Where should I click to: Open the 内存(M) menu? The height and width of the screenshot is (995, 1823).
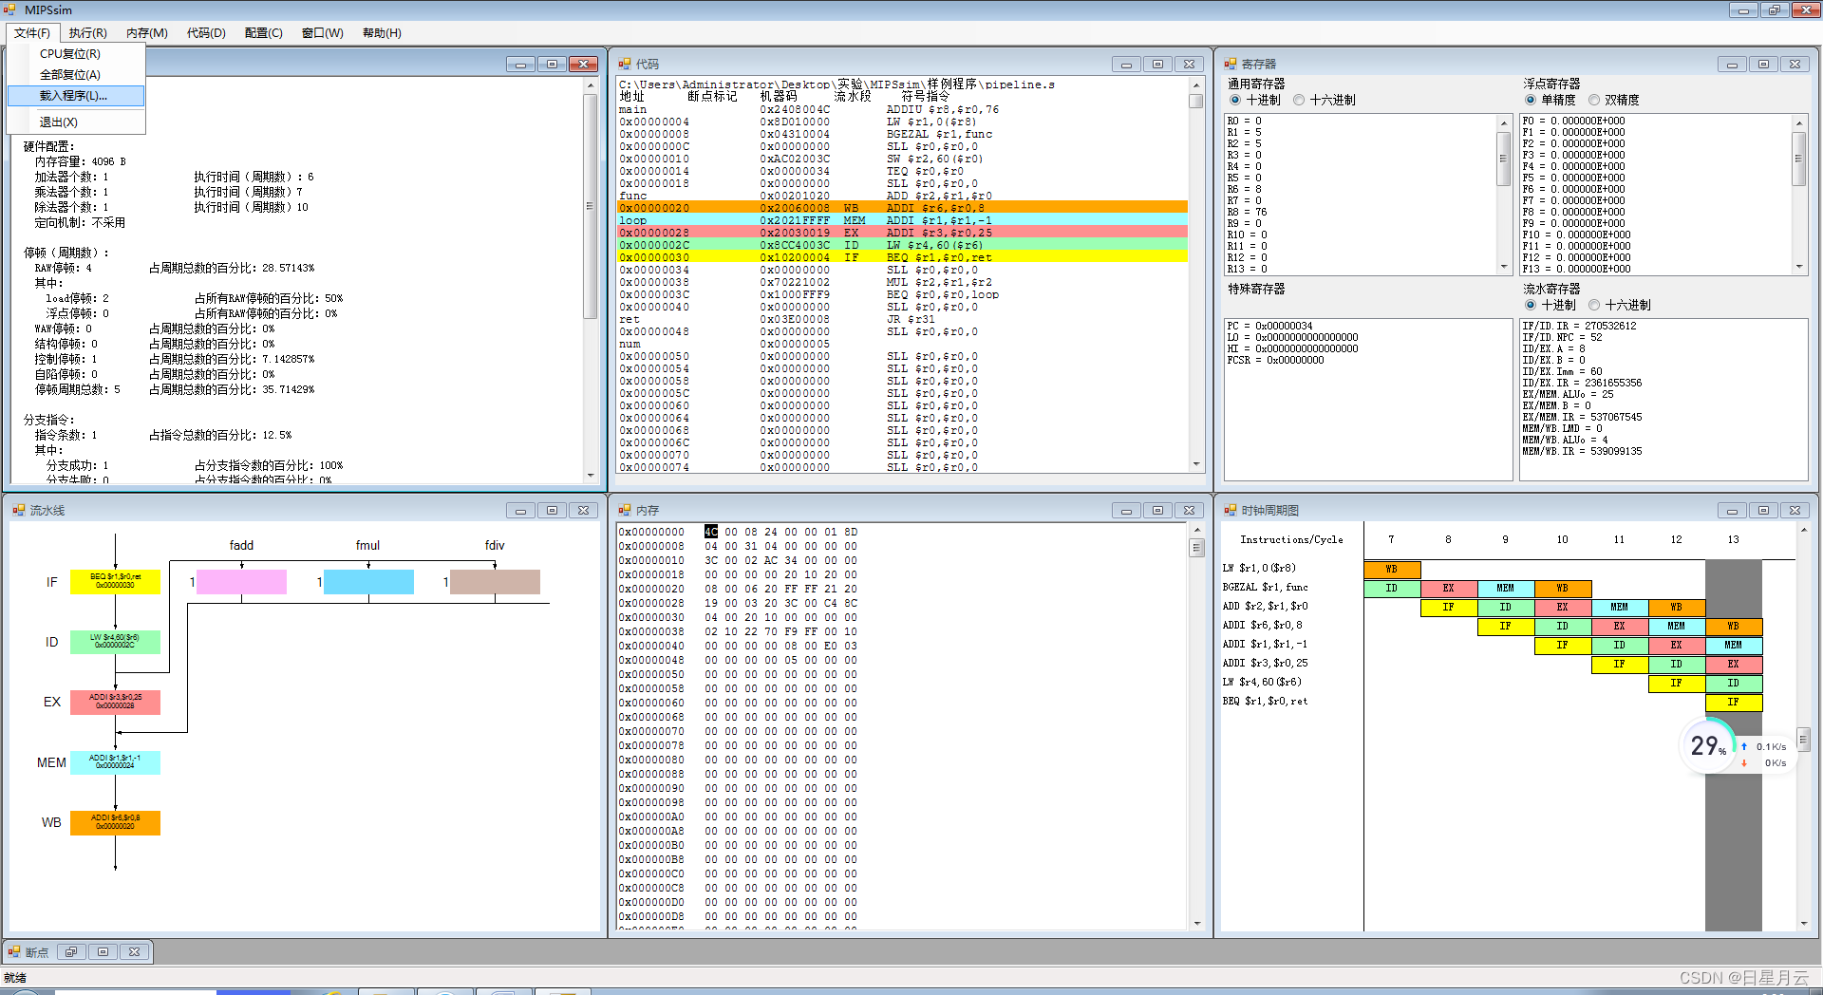147,33
